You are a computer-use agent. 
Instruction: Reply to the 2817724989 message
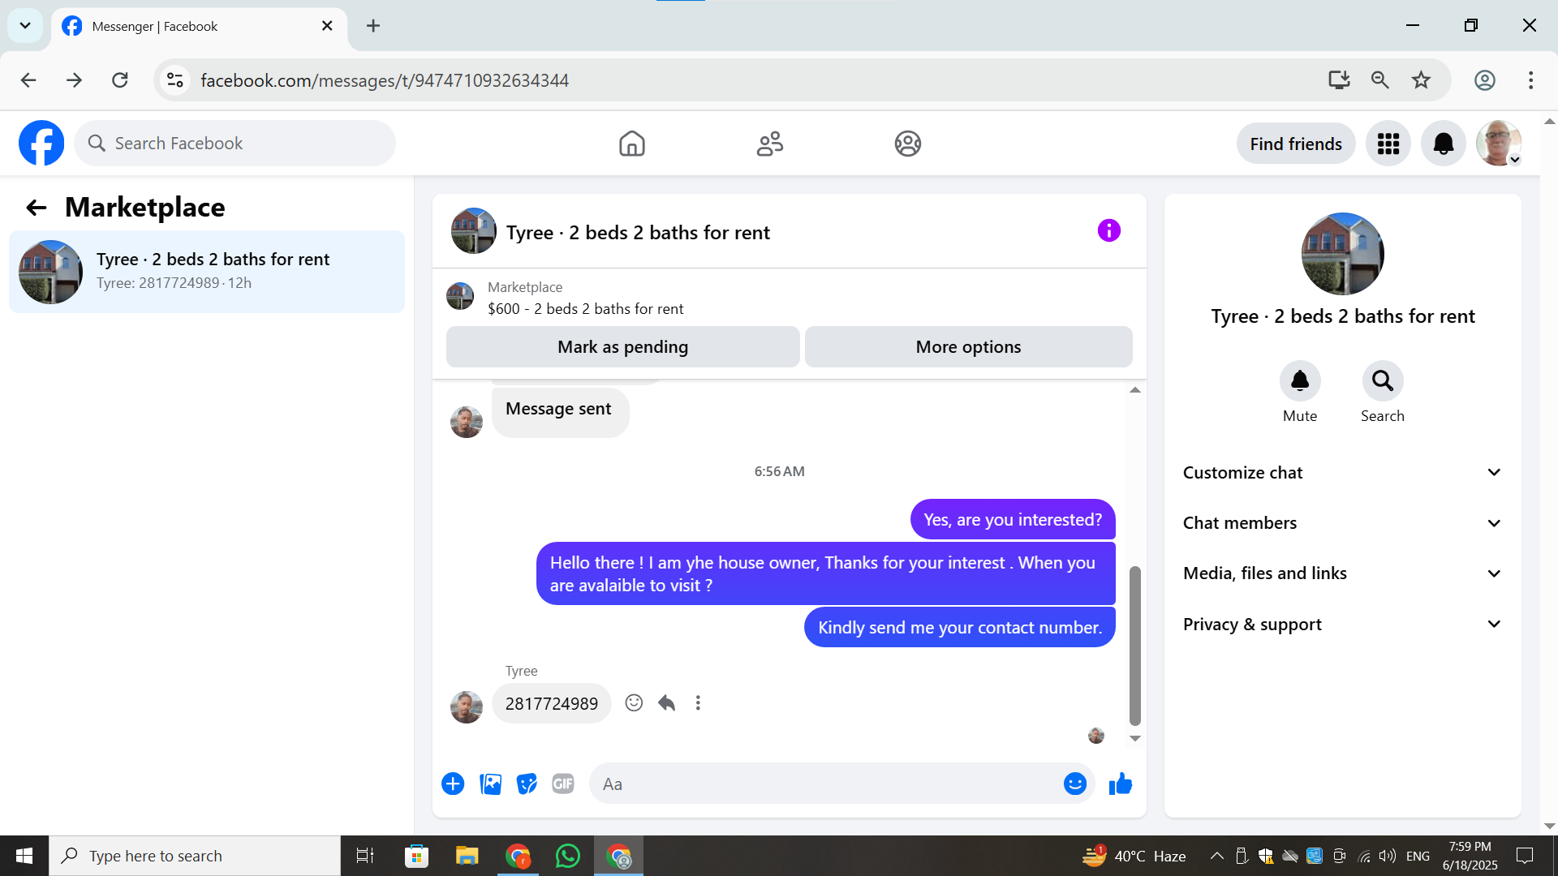click(x=666, y=702)
